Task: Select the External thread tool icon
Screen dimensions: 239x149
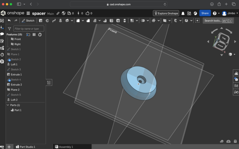Action: click(x=125, y=20)
